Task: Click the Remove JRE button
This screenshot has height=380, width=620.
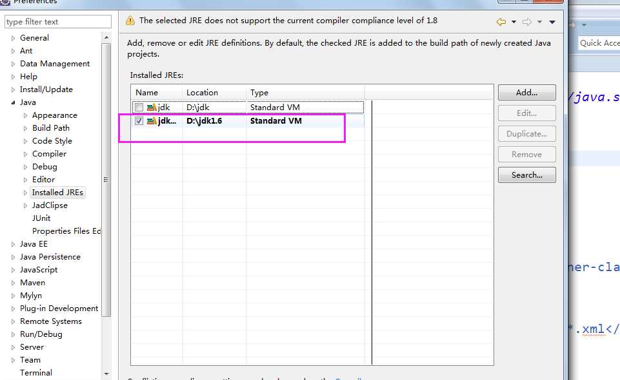Action: coord(526,155)
